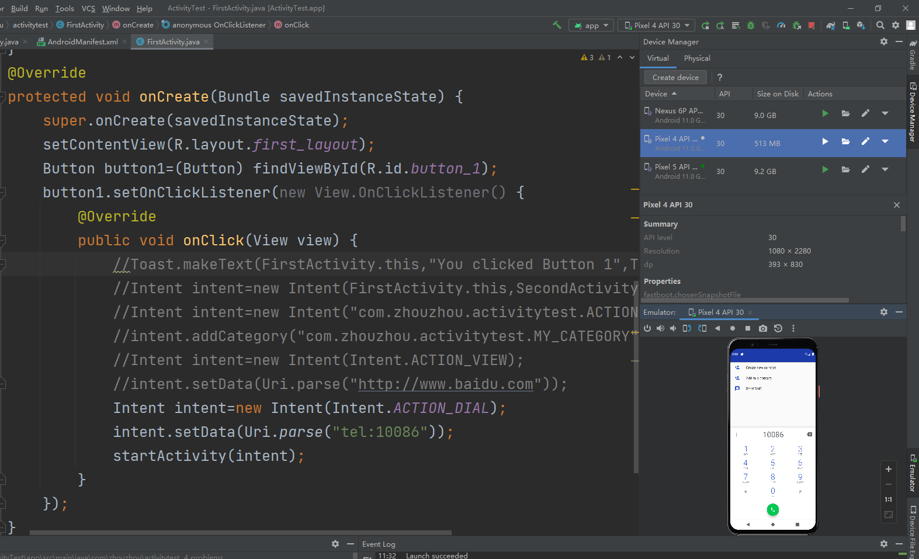Image resolution: width=919 pixels, height=559 pixels.
Task: Click emulator volume up icon
Action: [x=660, y=328]
